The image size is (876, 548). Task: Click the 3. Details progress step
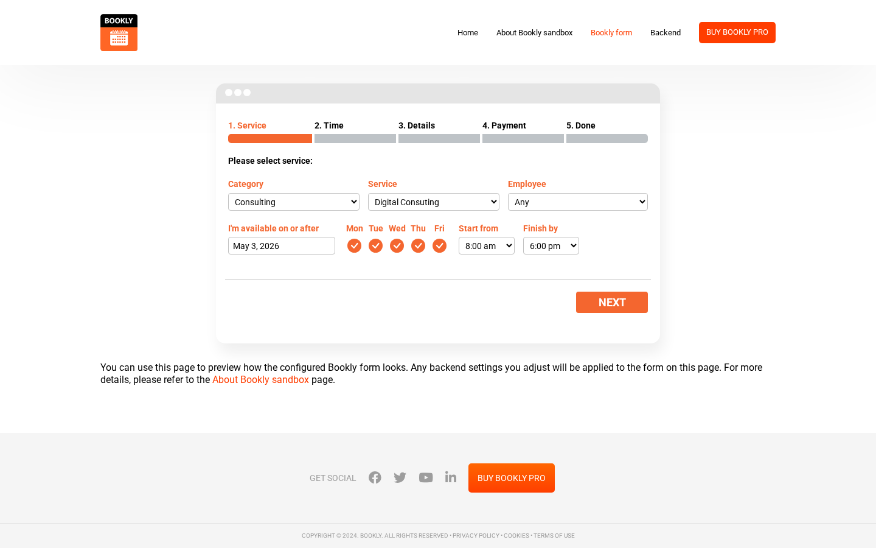(x=439, y=132)
